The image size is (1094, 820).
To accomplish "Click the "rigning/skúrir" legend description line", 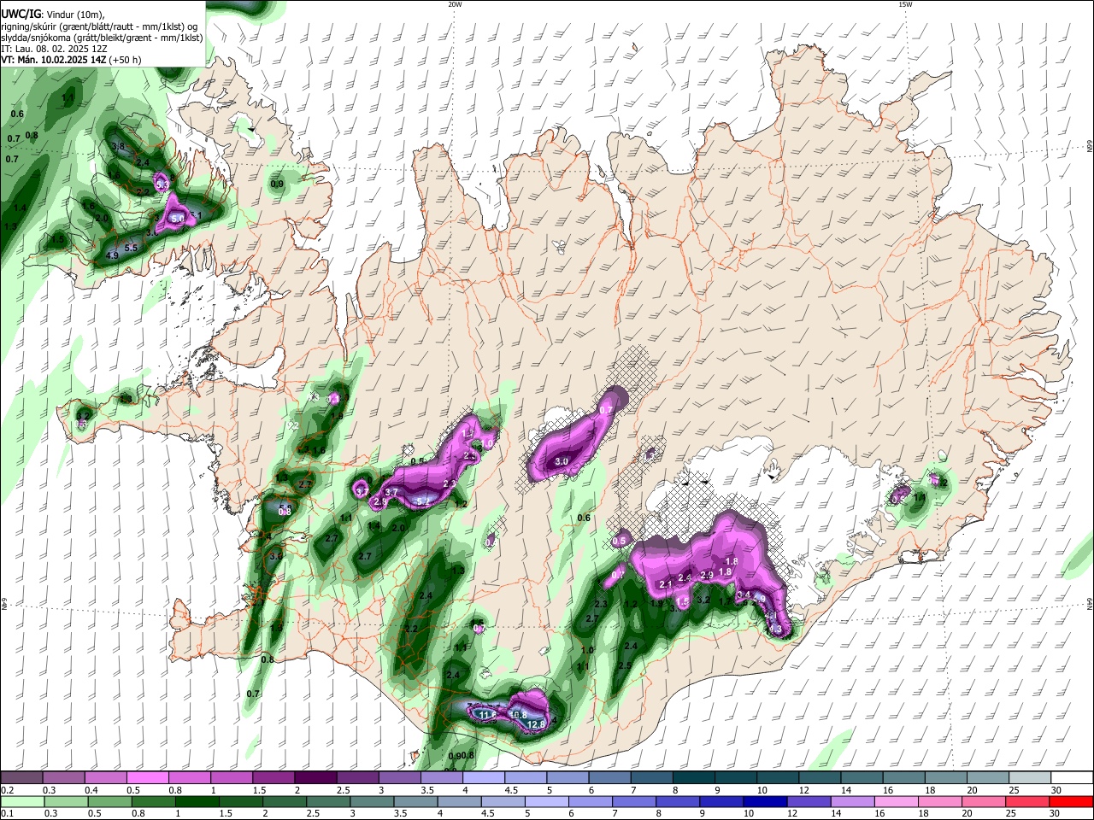I will [100, 26].
